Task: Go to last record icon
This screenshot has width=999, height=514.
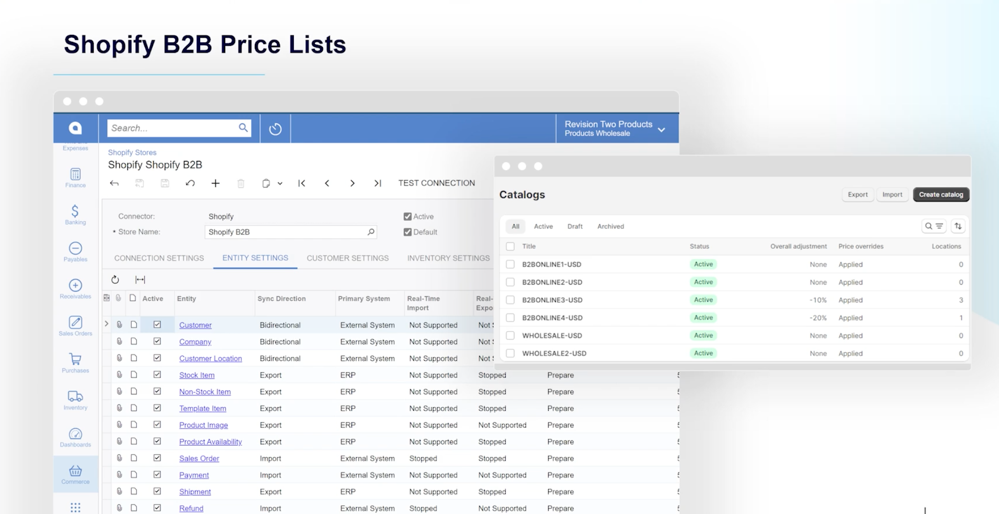Action: click(378, 183)
